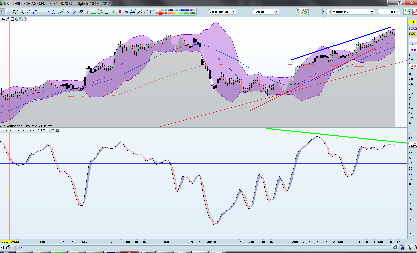Click the trash can delete icon
This screenshot has width=417, height=253.
click(87, 12)
